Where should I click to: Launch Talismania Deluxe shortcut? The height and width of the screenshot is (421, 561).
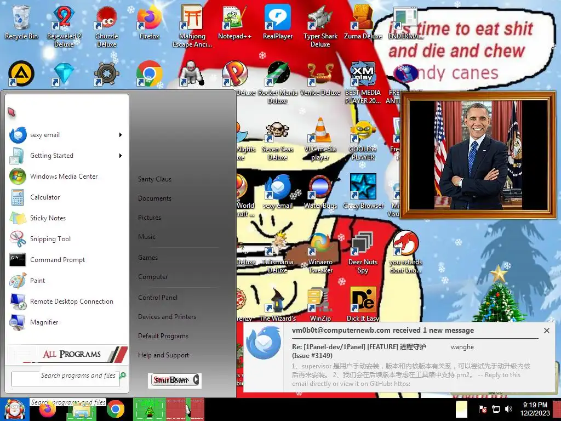tap(278, 252)
